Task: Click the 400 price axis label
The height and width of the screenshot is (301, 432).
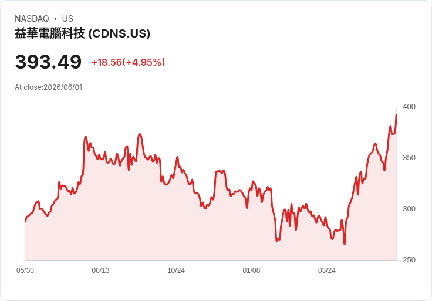Action: [409, 107]
